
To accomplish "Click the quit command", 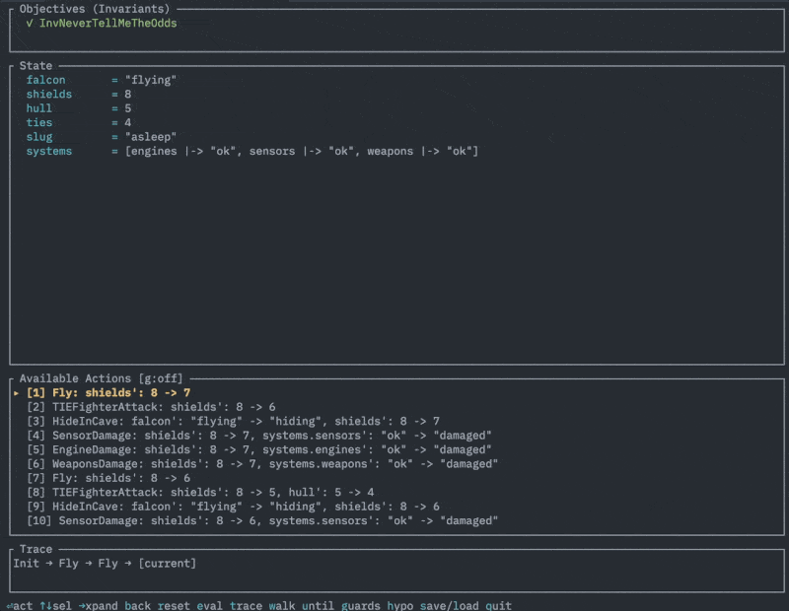I will pyautogui.click(x=497, y=605).
